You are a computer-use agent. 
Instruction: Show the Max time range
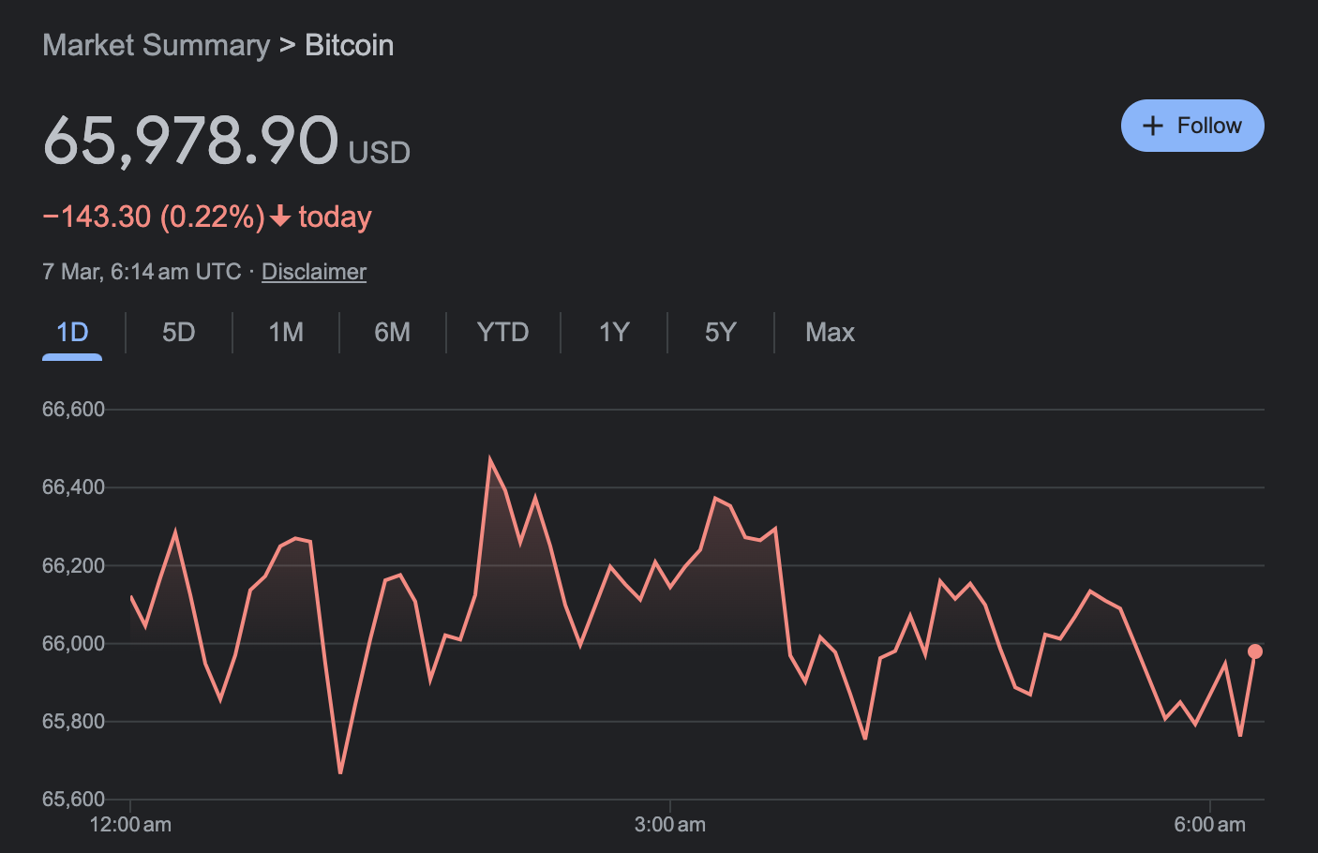click(830, 333)
